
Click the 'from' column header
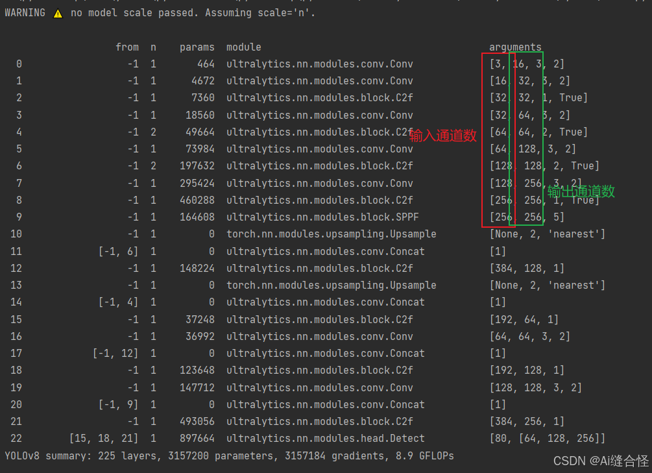(x=127, y=47)
